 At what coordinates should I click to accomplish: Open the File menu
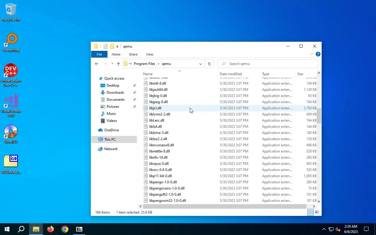point(99,54)
